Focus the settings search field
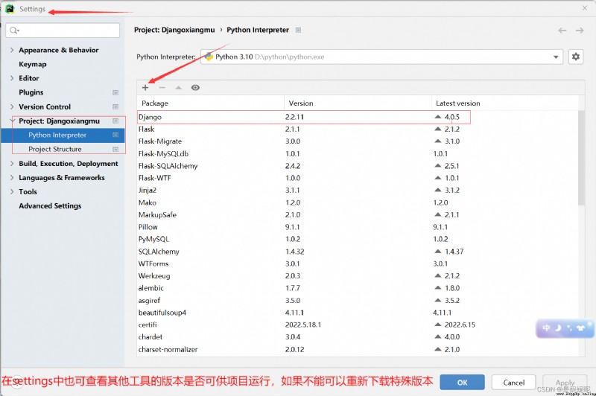Image resolution: width=596 pixels, height=396 pixels. coord(63,31)
